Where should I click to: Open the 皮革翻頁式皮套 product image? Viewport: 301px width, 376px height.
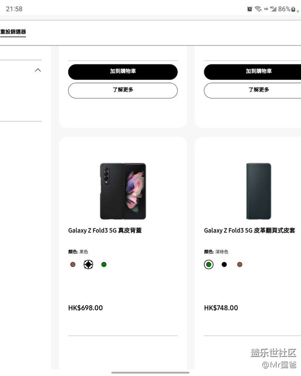(x=258, y=191)
